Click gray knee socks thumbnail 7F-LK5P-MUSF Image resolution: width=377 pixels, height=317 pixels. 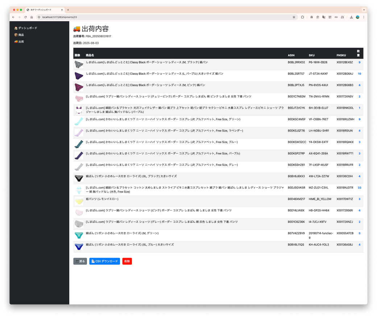coord(79,167)
